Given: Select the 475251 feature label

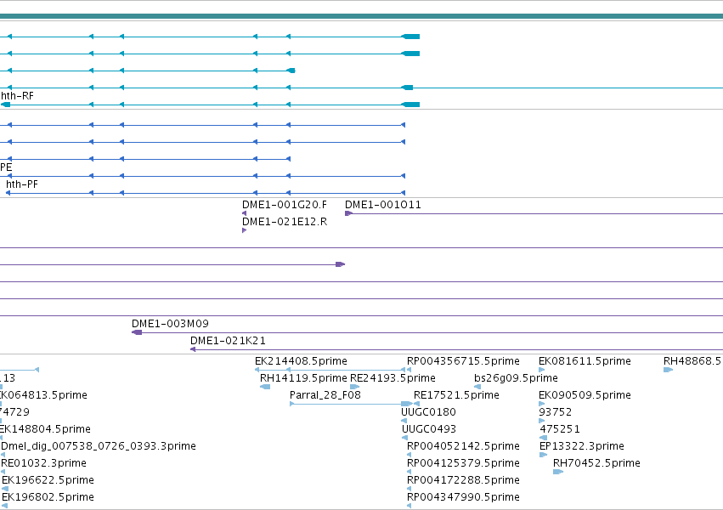Looking at the screenshot, I should coord(560,429).
